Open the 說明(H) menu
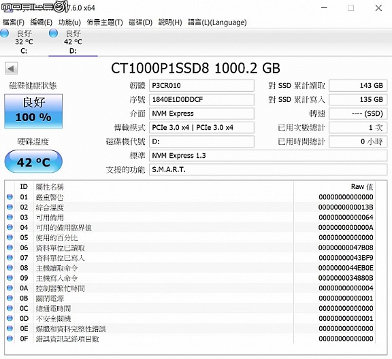 tap(170, 22)
